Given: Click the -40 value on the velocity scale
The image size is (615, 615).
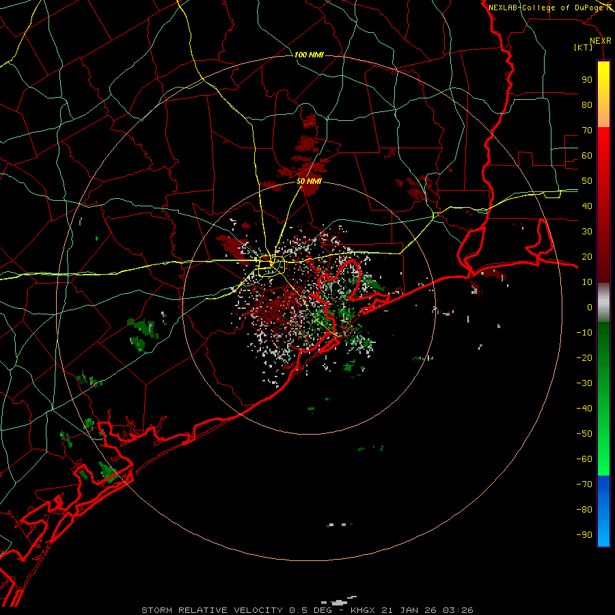Looking at the screenshot, I should pyautogui.click(x=584, y=409).
